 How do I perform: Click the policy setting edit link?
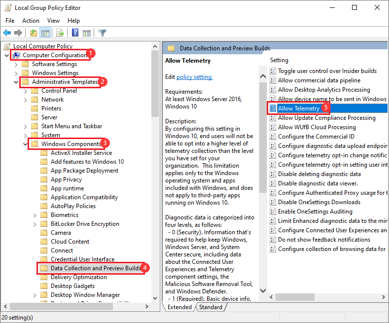coord(194,77)
